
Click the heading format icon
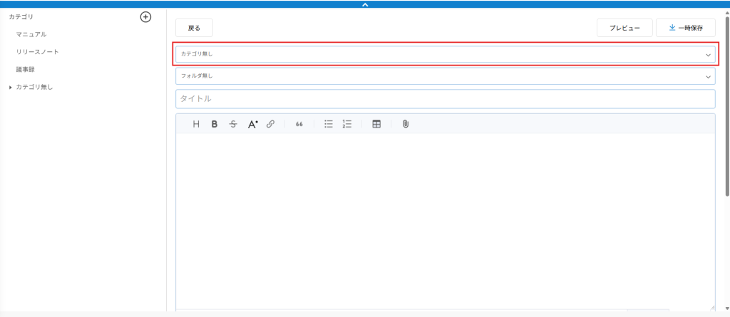pyautogui.click(x=196, y=124)
